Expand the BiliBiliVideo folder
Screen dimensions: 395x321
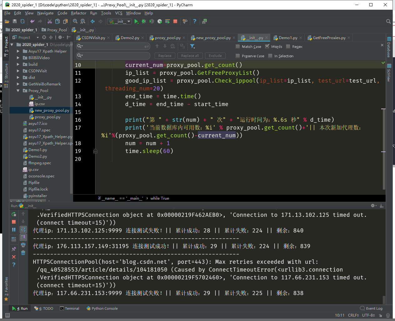[x=18, y=58]
